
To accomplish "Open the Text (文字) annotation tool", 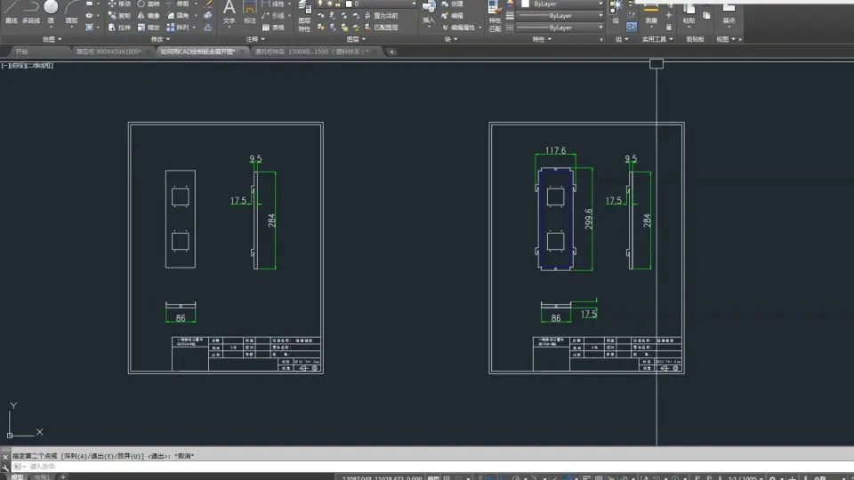I will click(x=230, y=12).
